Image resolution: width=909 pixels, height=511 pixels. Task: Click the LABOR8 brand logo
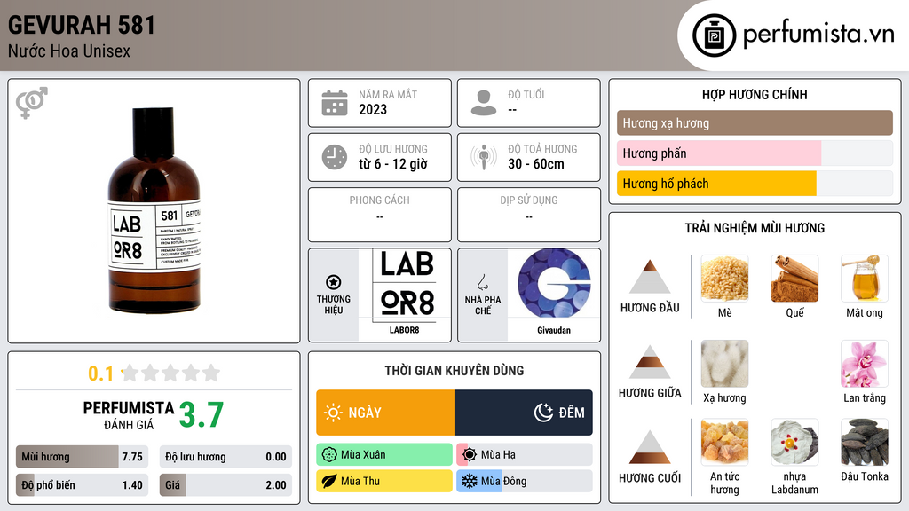point(405,287)
